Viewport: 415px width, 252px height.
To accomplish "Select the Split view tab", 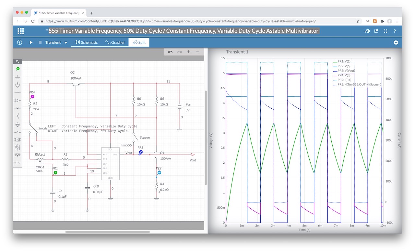I will coord(139,42).
